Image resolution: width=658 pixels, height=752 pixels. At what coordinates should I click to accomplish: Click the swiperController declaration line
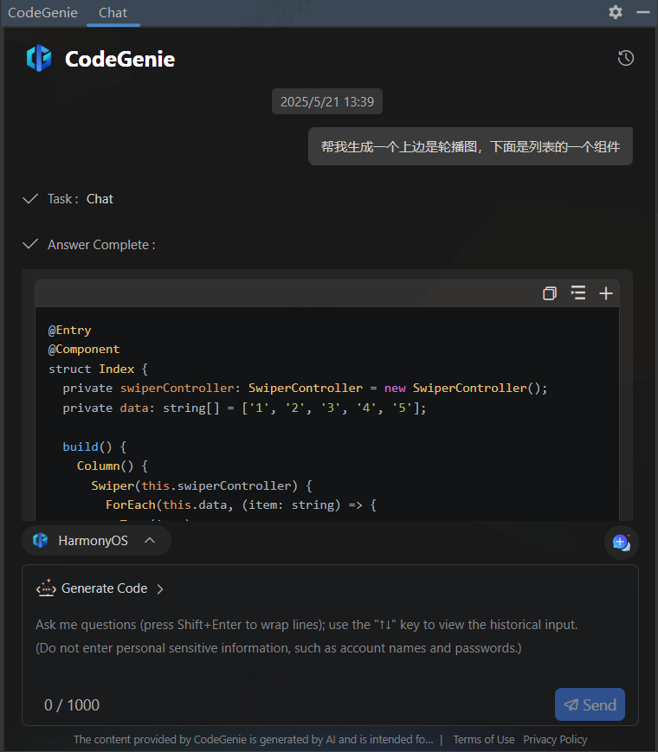pos(305,388)
